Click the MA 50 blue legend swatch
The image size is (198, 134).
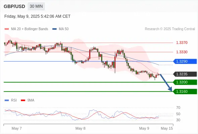[x=54, y=29]
